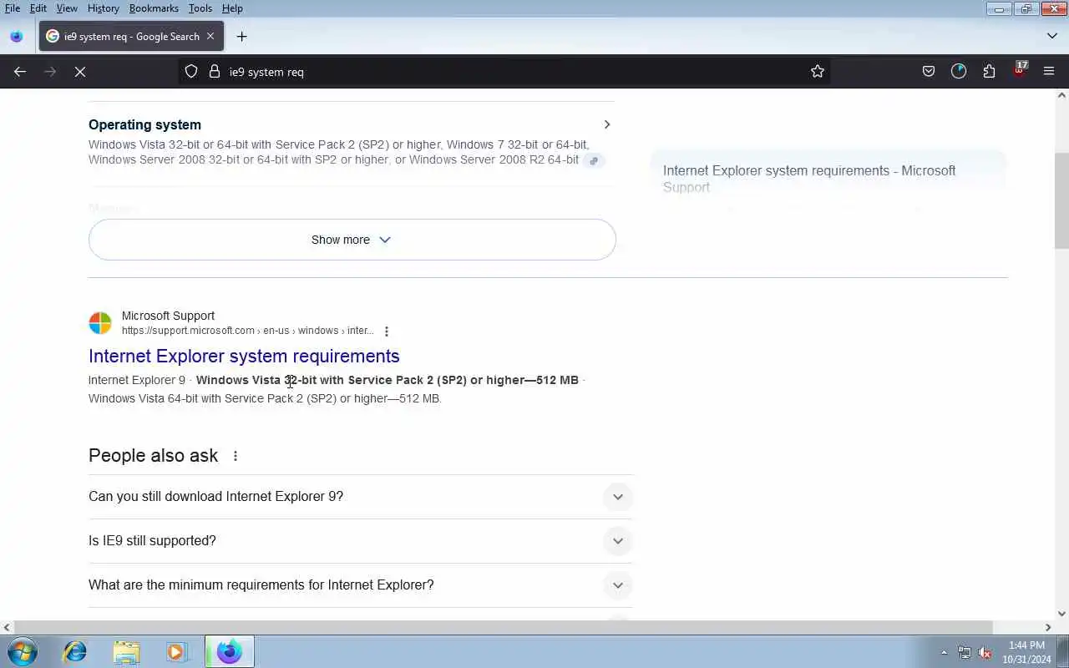This screenshot has width=1069, height=668.
Task: Open the History menu
Action: 103,8
